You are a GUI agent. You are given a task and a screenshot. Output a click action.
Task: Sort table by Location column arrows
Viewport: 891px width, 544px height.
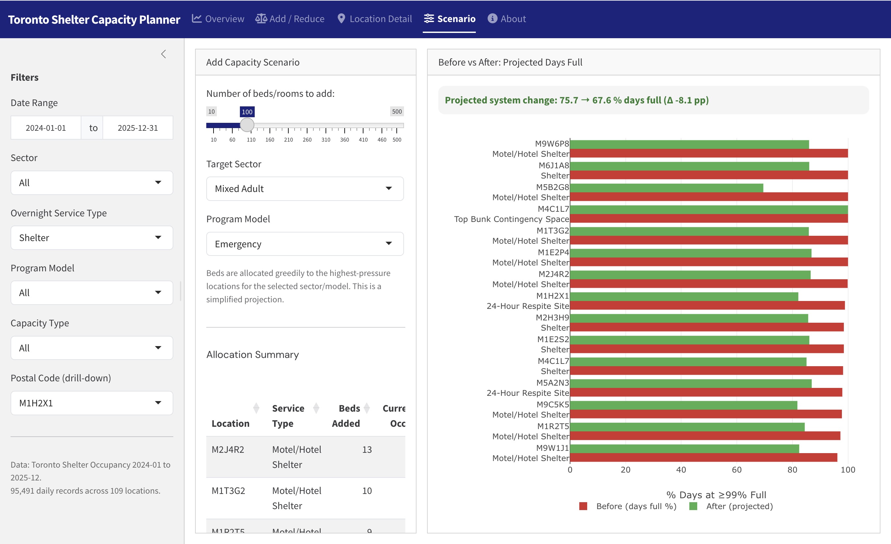(x=256, y=408)
